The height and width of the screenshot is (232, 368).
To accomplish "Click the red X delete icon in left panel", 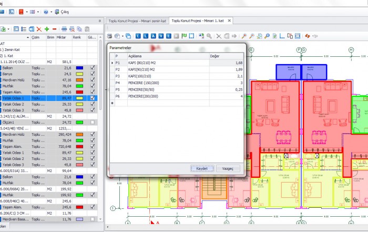I will tap(39, 29).
